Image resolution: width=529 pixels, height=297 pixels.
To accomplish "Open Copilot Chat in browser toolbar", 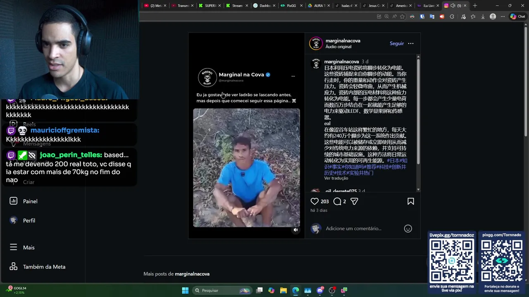I will tap(517, 16).
